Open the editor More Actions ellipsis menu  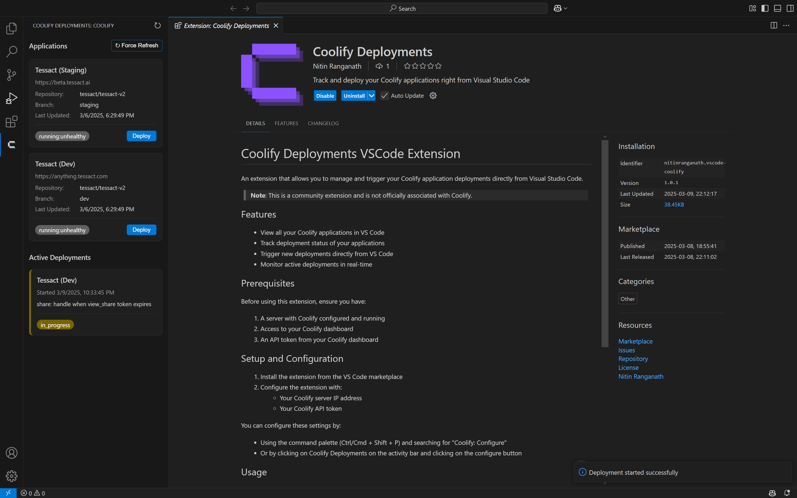(x=786, y=25)
